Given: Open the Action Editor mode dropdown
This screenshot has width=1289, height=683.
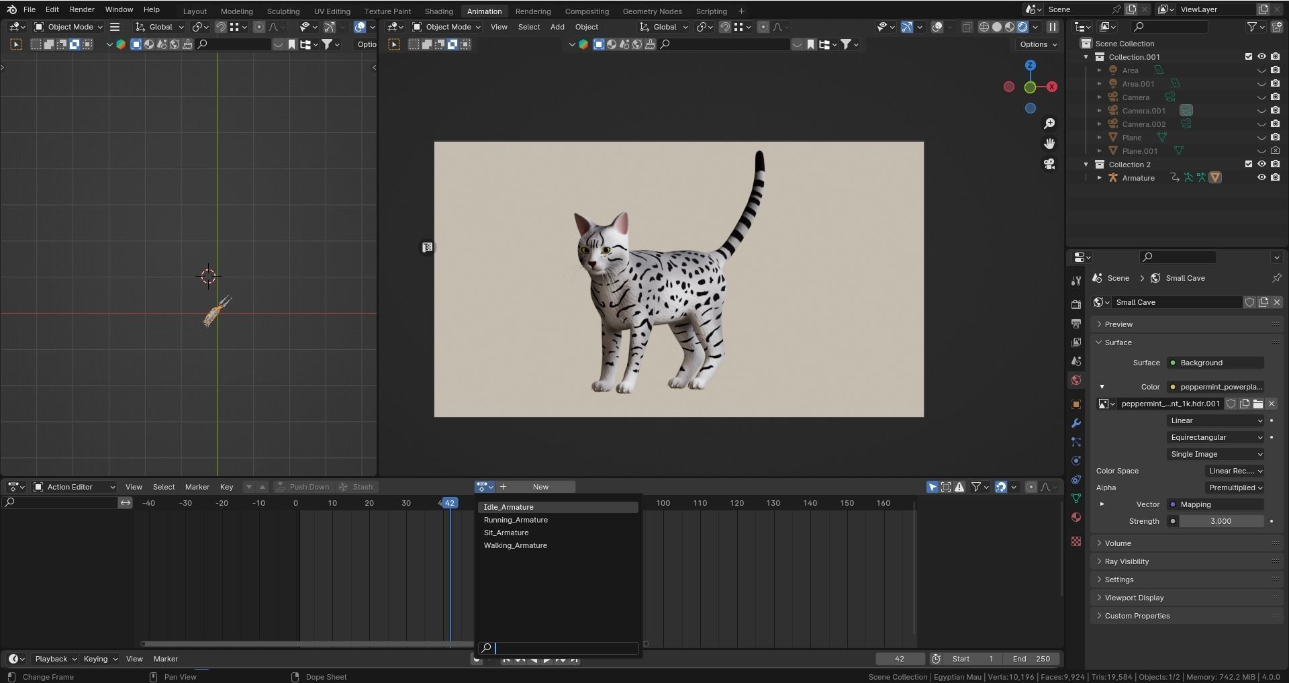Looking at the screenshot, I should click(x=74, y=487).
